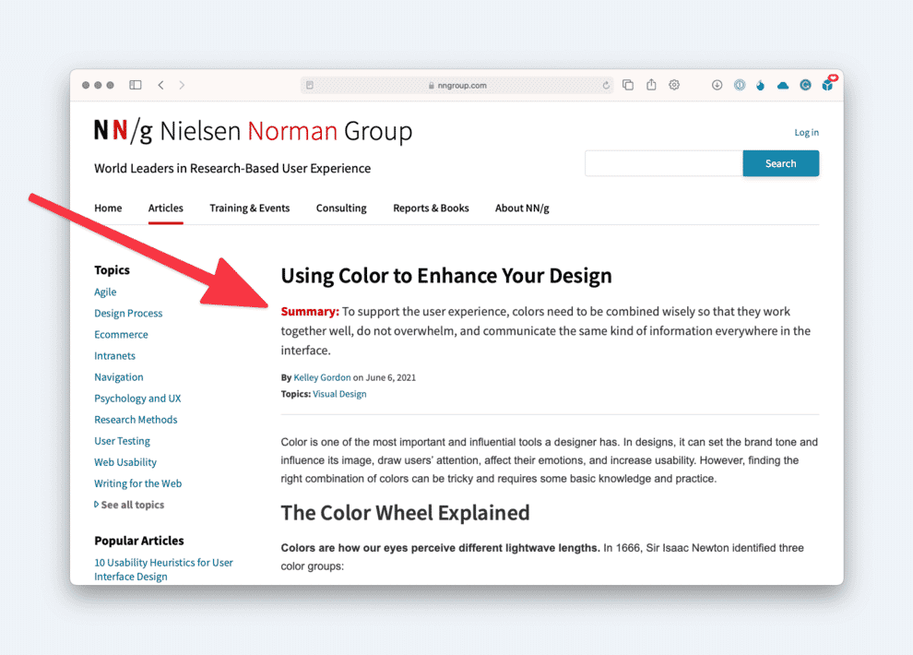Show downloads with the download icon
The height and width of the screenshot is (655, 913).
pos(717,85)
